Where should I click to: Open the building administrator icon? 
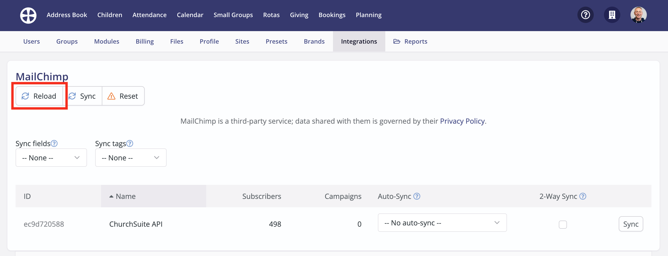coord(612,15)
